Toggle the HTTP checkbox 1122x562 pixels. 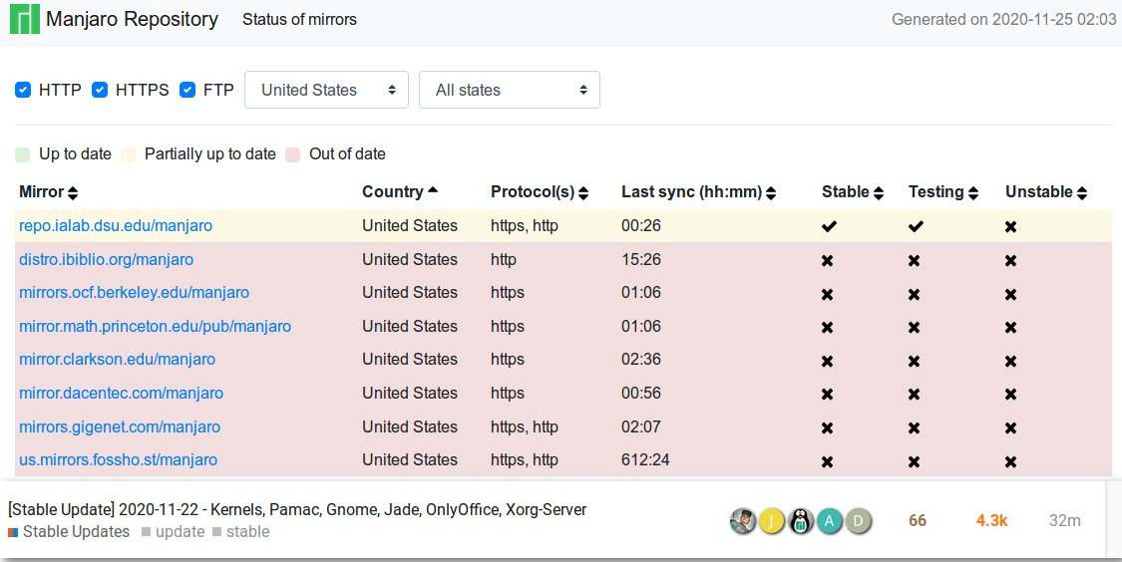coord(23,90)
